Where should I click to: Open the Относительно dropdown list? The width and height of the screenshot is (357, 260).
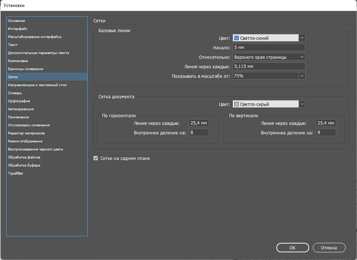(x=302, y=57)
